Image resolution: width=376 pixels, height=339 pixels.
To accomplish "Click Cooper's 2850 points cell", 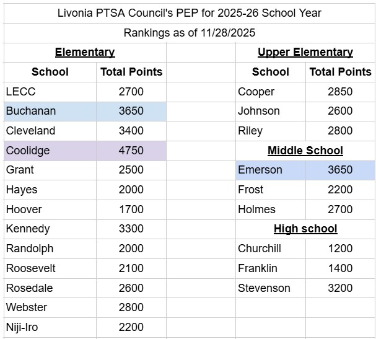I will [340, 92].
